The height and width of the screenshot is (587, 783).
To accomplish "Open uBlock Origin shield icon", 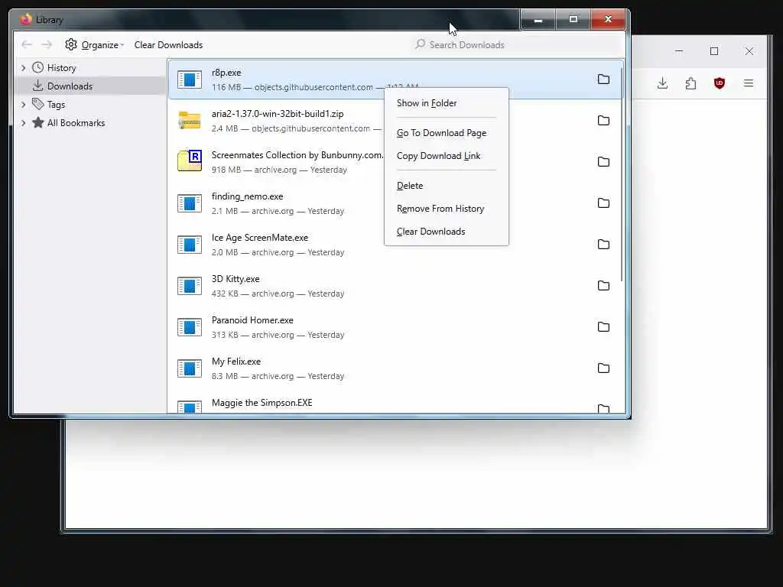I will coord(720,83).
